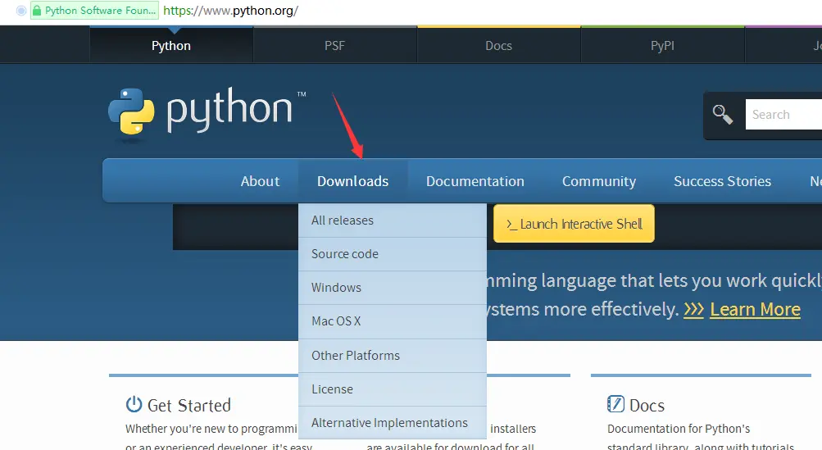Open the Python top tab

click(x=171, y=46)
